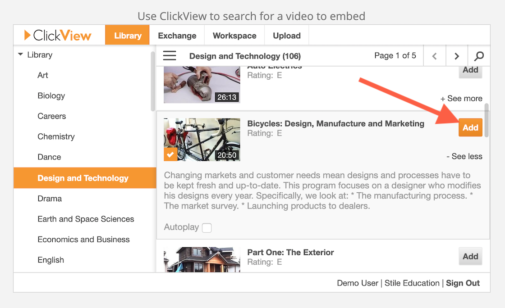Select English category
This screenshot has width=505, height=308.
tap(50, 260)
